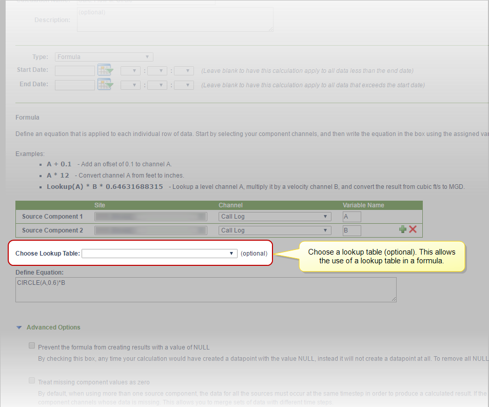Click the 'Variable Name' column header
The width and height of the screenshot is (489, 407).
pos(363,205)
